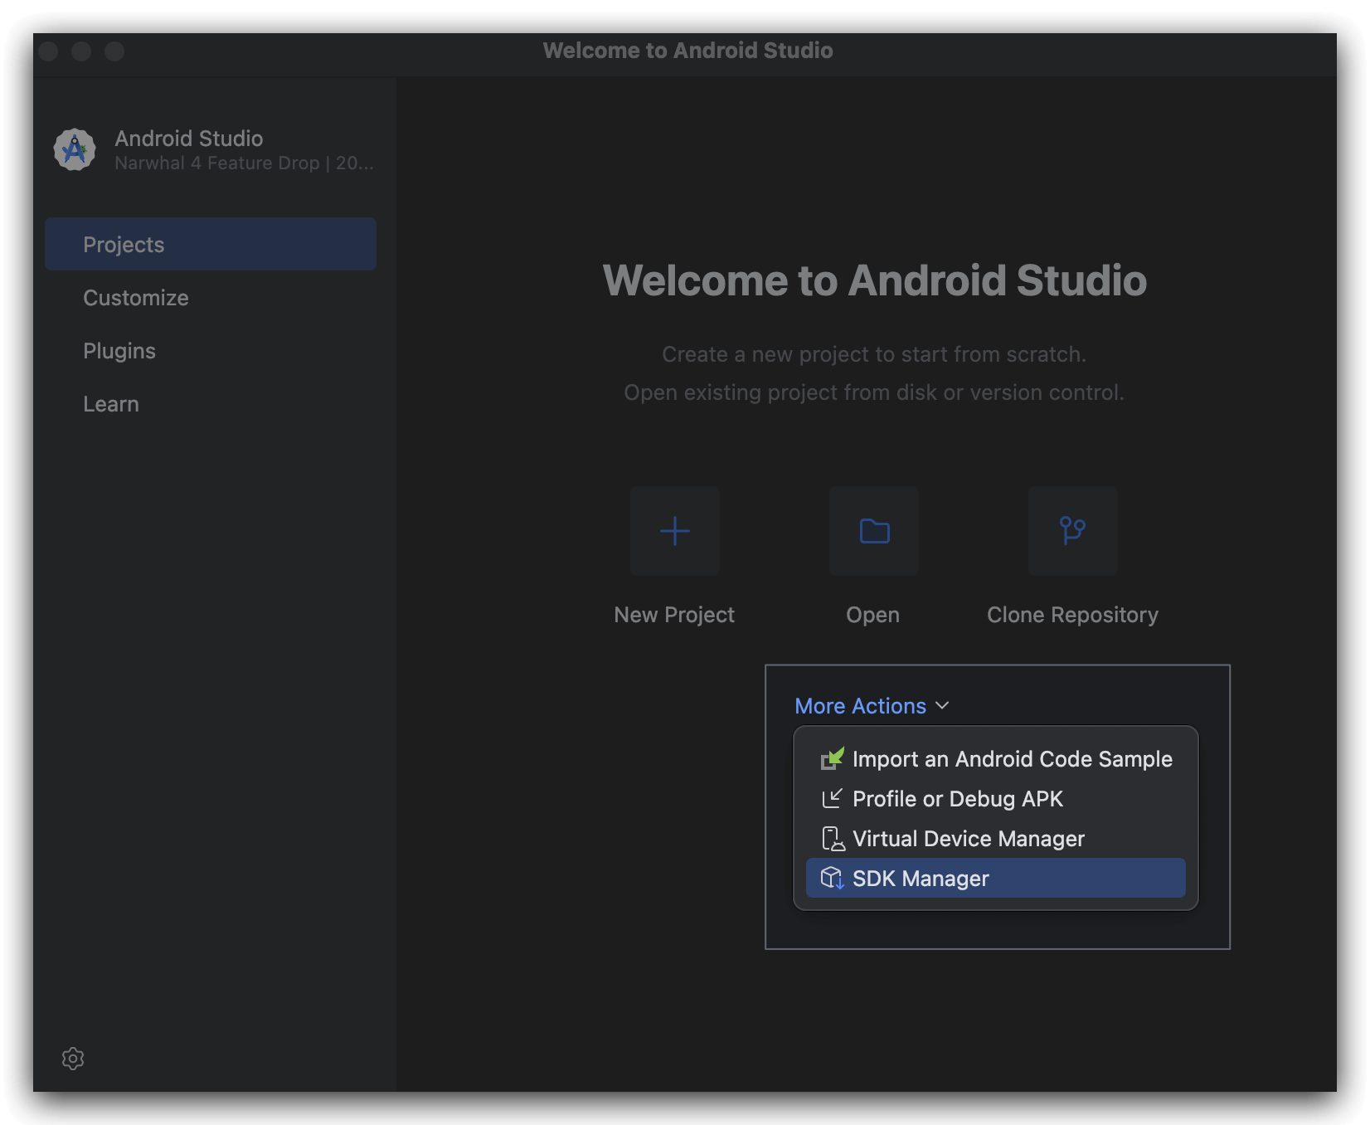Collapse the chevron beside More Actions
The height and width of the screenshot is (1125, 1370).
(x=942, y=705)
